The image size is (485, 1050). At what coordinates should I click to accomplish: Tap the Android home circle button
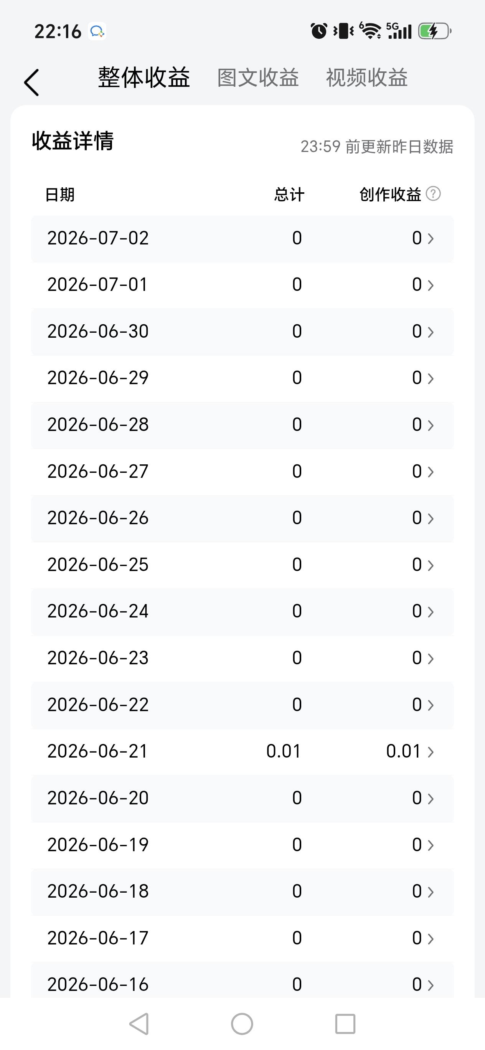click(242, 1024)
